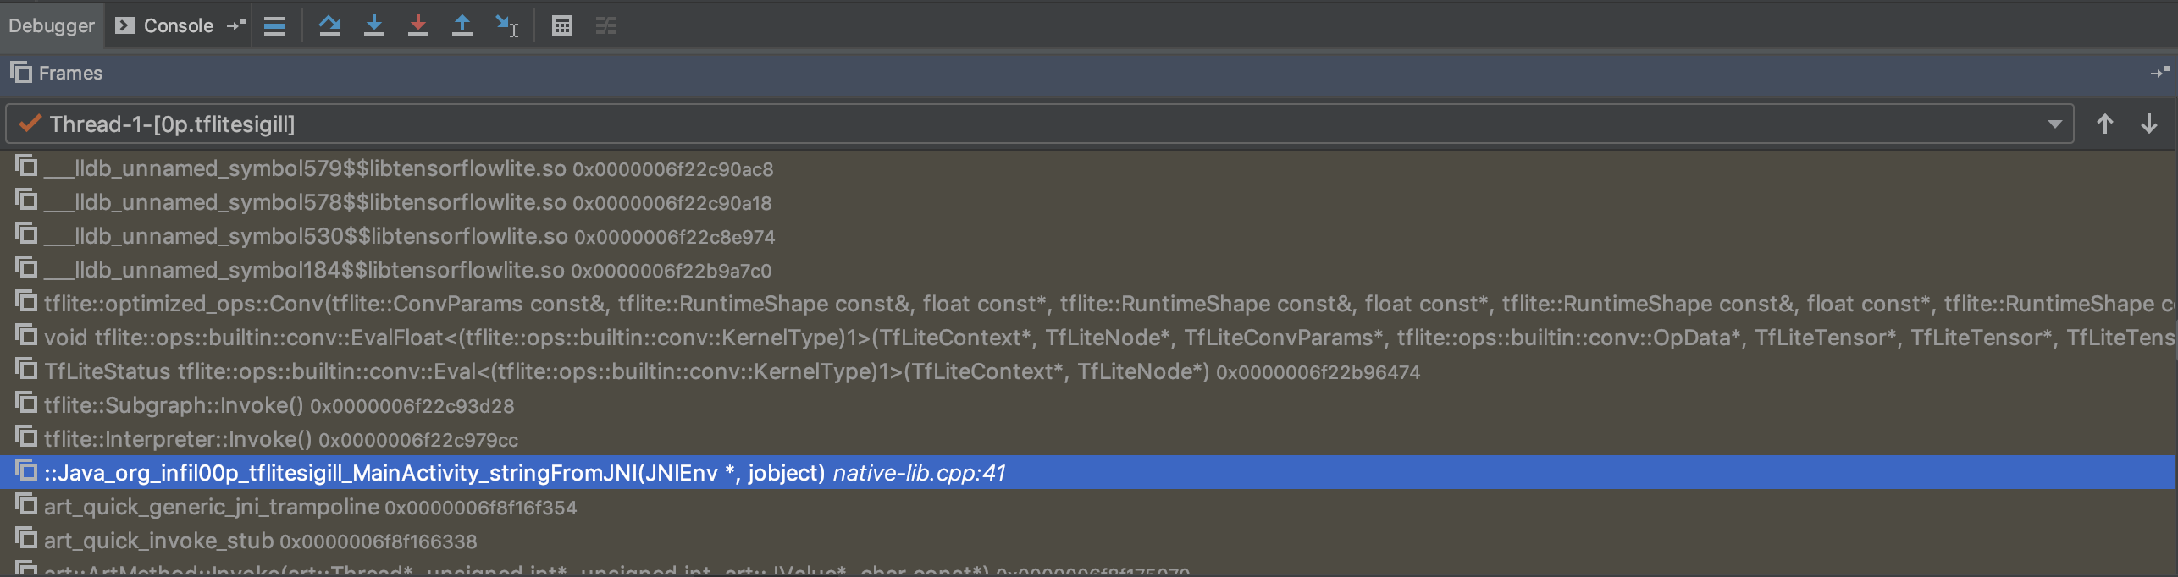Open the Thread-1-[0p.tflitesigill] thread dropdown
Image resolution: width=2178 pixels, height=577 pixels.
pyautogui.click(x=2056, y=124)
